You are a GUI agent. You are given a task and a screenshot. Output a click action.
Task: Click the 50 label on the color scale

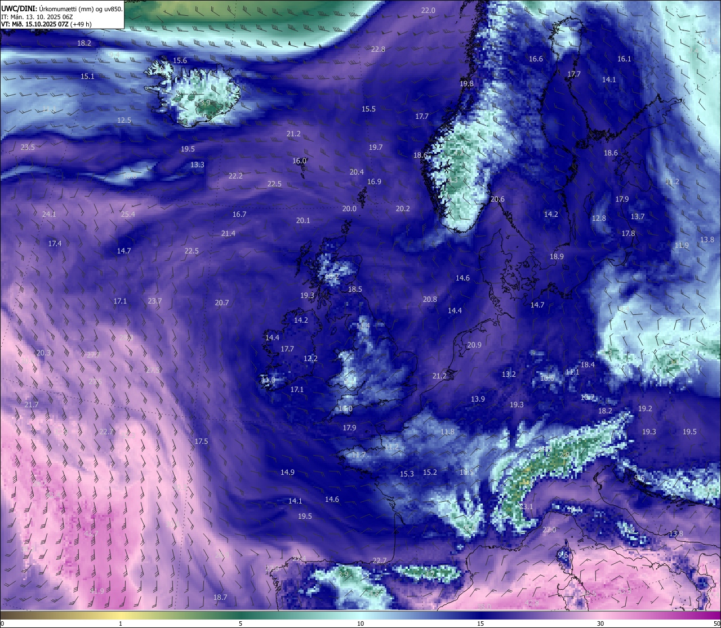[x=716, y=623]
